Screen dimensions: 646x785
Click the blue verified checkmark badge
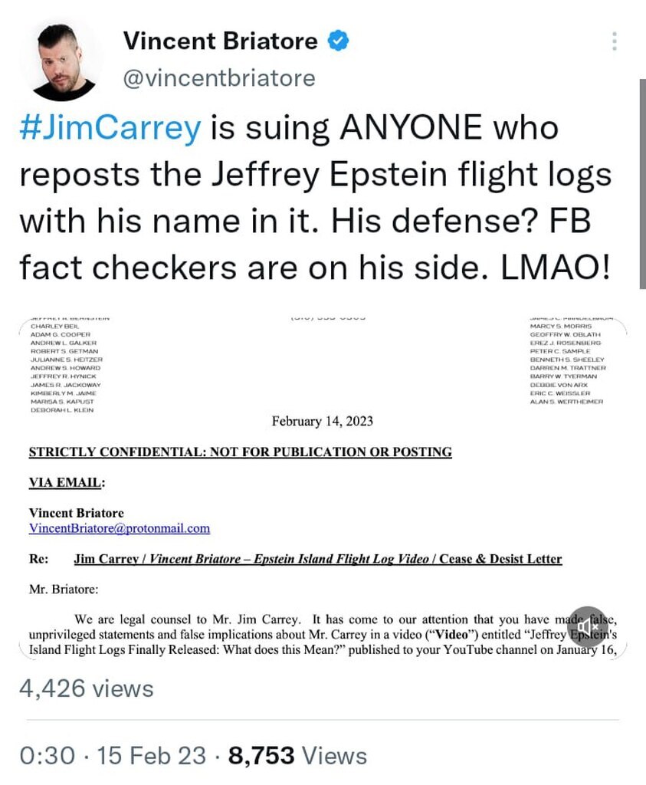tap(337, 41)
